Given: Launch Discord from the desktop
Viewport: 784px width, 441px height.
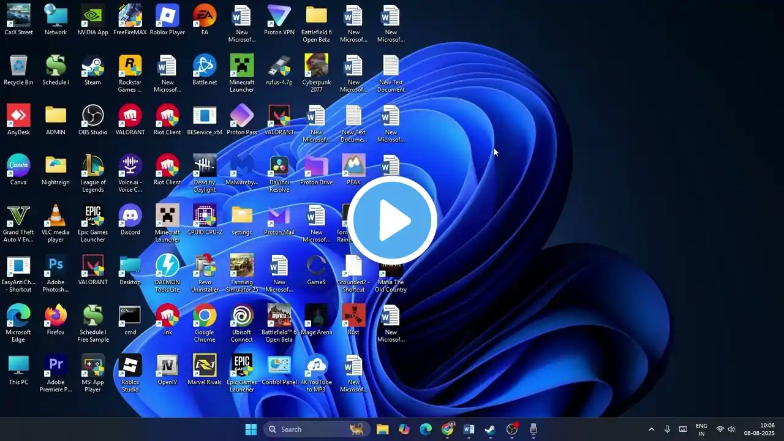Looking at the screenshot, I should click(130, 219).
